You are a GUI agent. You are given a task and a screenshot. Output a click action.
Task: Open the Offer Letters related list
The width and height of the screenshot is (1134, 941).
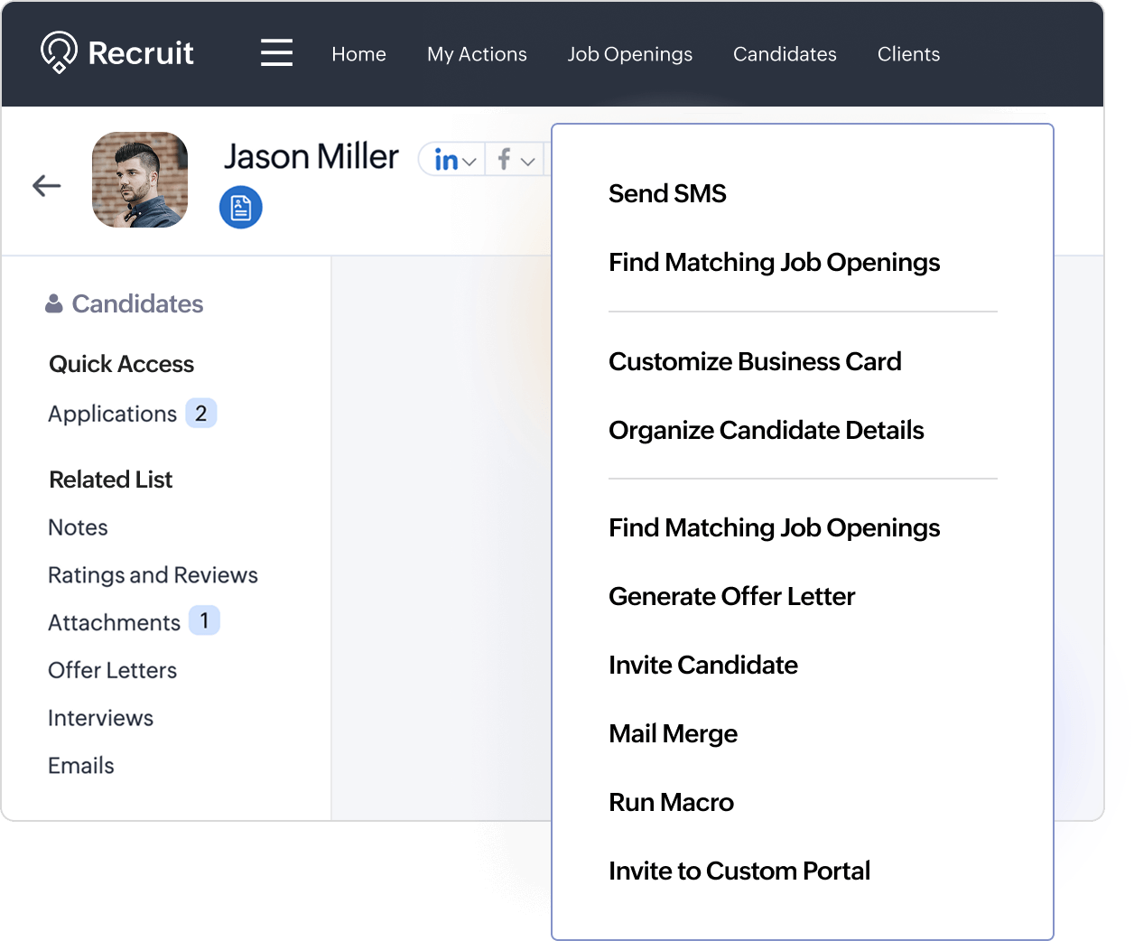111,670
